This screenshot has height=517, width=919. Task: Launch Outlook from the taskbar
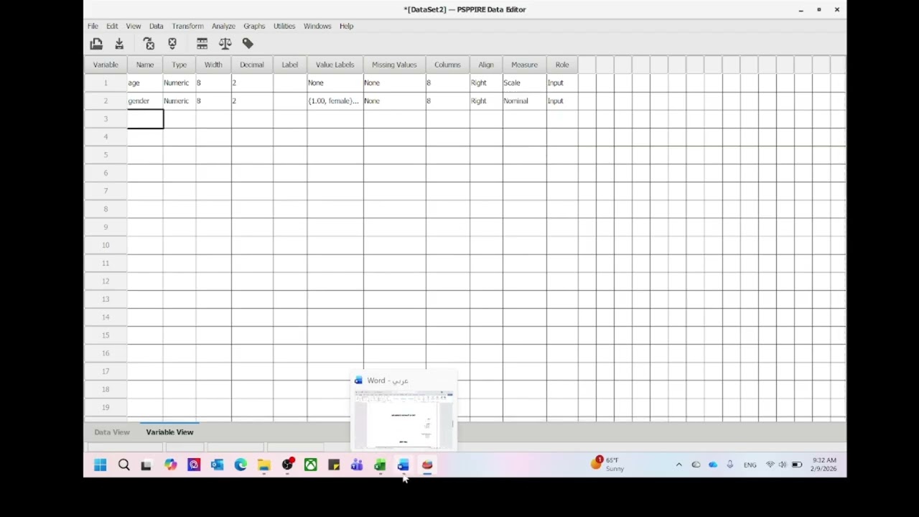217,465
